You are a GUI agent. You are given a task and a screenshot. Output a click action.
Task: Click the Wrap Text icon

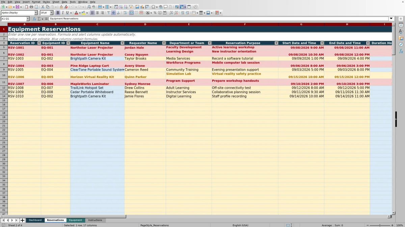coord(125,13)
